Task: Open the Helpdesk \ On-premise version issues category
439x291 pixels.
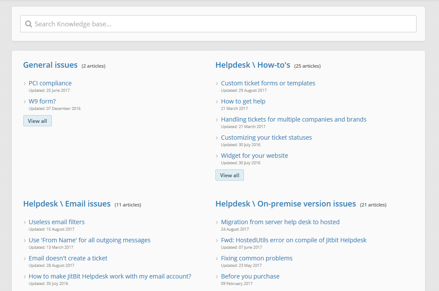Action: click(x=285, y=203)
